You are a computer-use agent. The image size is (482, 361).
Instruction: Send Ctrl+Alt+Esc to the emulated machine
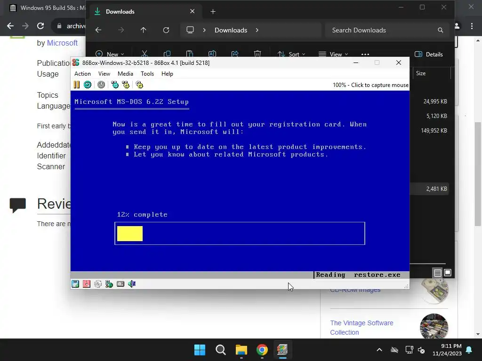click(126, 85)
